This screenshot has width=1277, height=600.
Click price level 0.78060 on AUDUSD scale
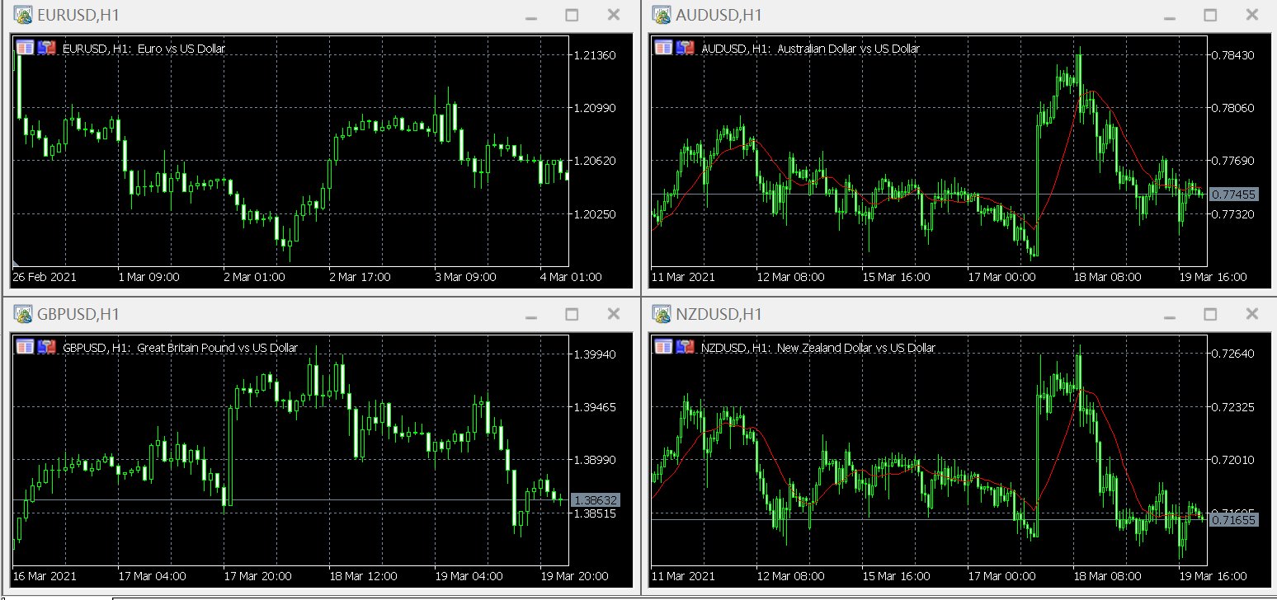pos(1233,108)
